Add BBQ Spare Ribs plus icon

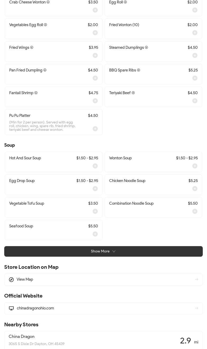point(195,78)
